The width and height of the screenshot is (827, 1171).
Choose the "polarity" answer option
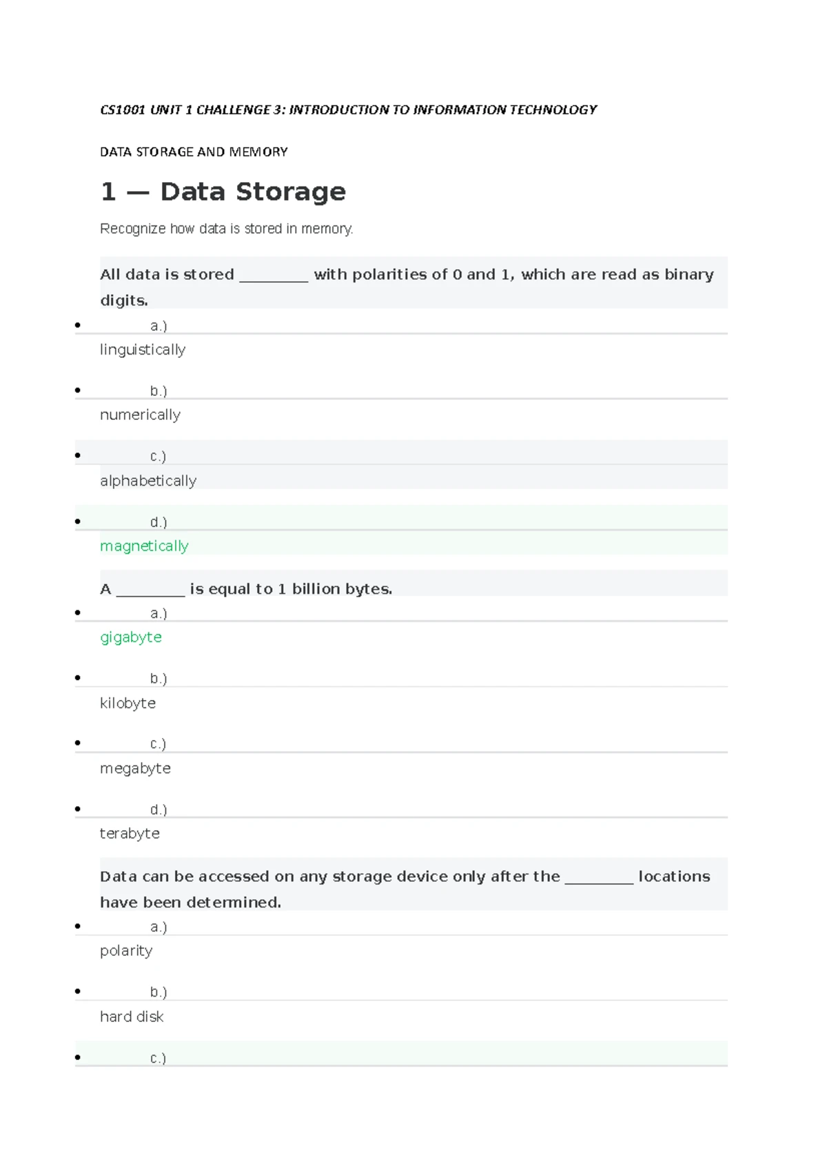pyautogui.click(x=126, y=951)
